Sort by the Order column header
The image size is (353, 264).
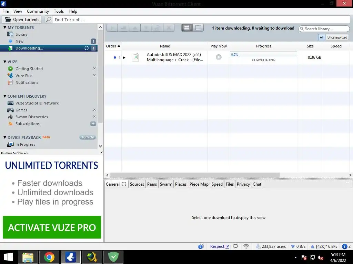click(113, 46)
